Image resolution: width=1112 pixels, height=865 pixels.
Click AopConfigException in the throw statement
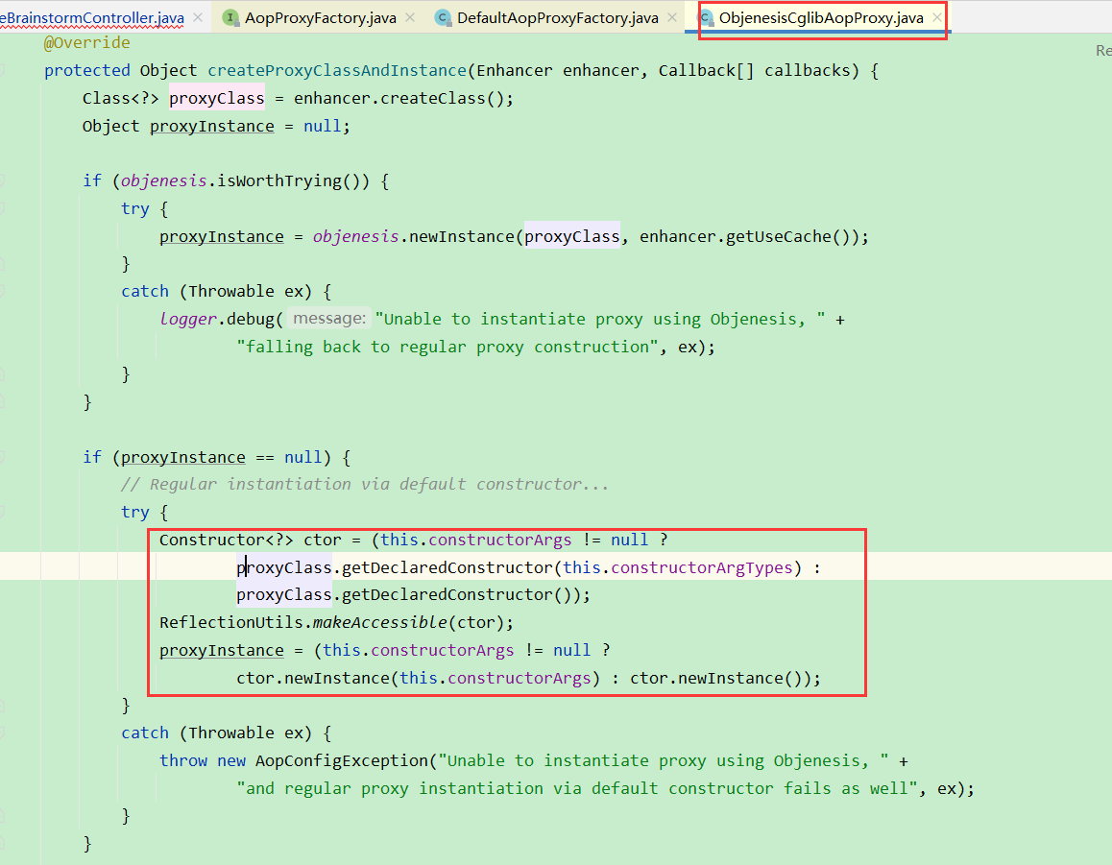coord(342,760)
